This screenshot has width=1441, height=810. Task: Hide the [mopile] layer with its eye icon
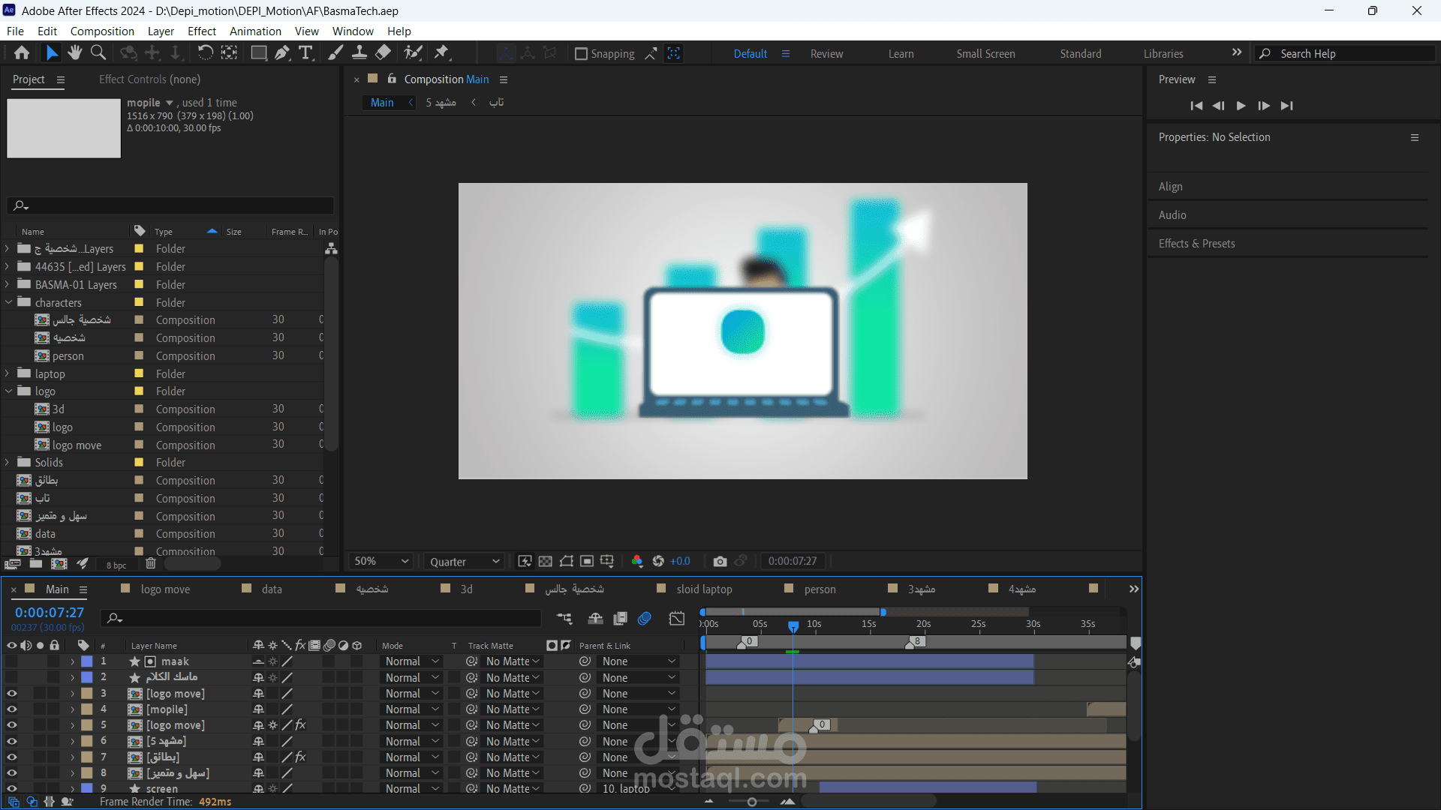coord(11,709)
